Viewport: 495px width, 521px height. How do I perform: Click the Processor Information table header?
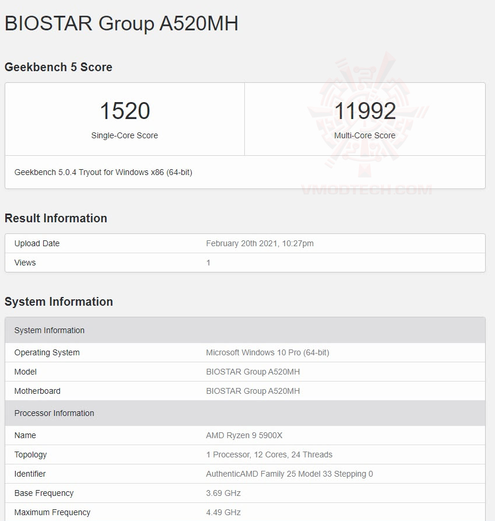tap(245, 413)
